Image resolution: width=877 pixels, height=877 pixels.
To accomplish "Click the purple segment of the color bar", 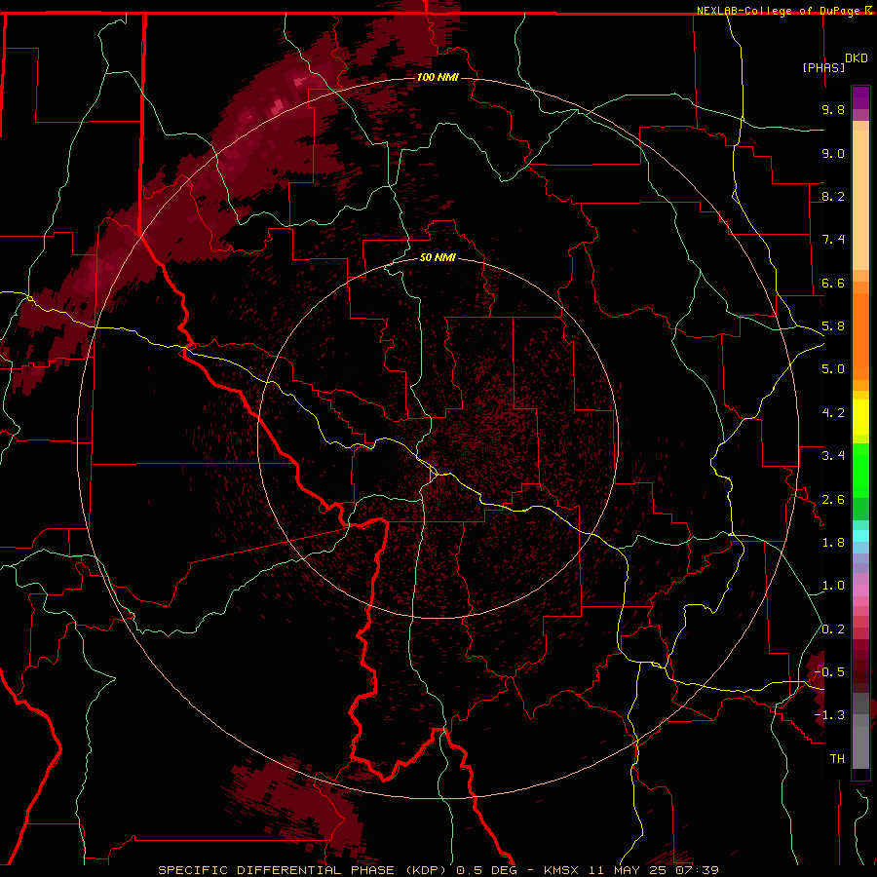I will [x=860, y=97].
